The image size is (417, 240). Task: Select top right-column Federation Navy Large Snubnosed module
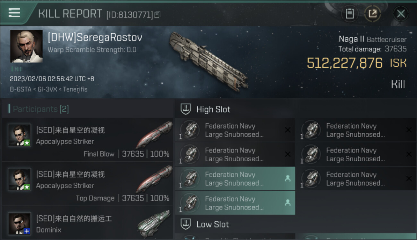coord(355,130)
